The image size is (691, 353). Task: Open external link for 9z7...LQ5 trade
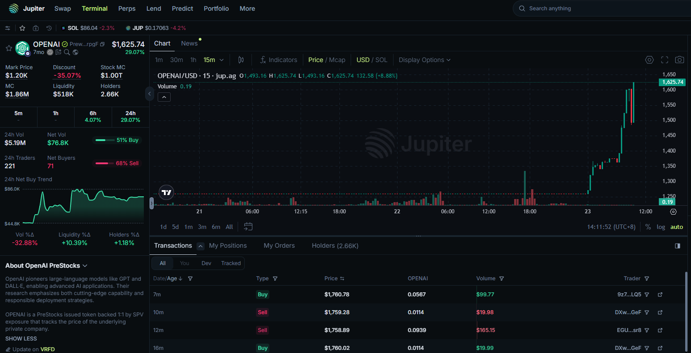660,295
